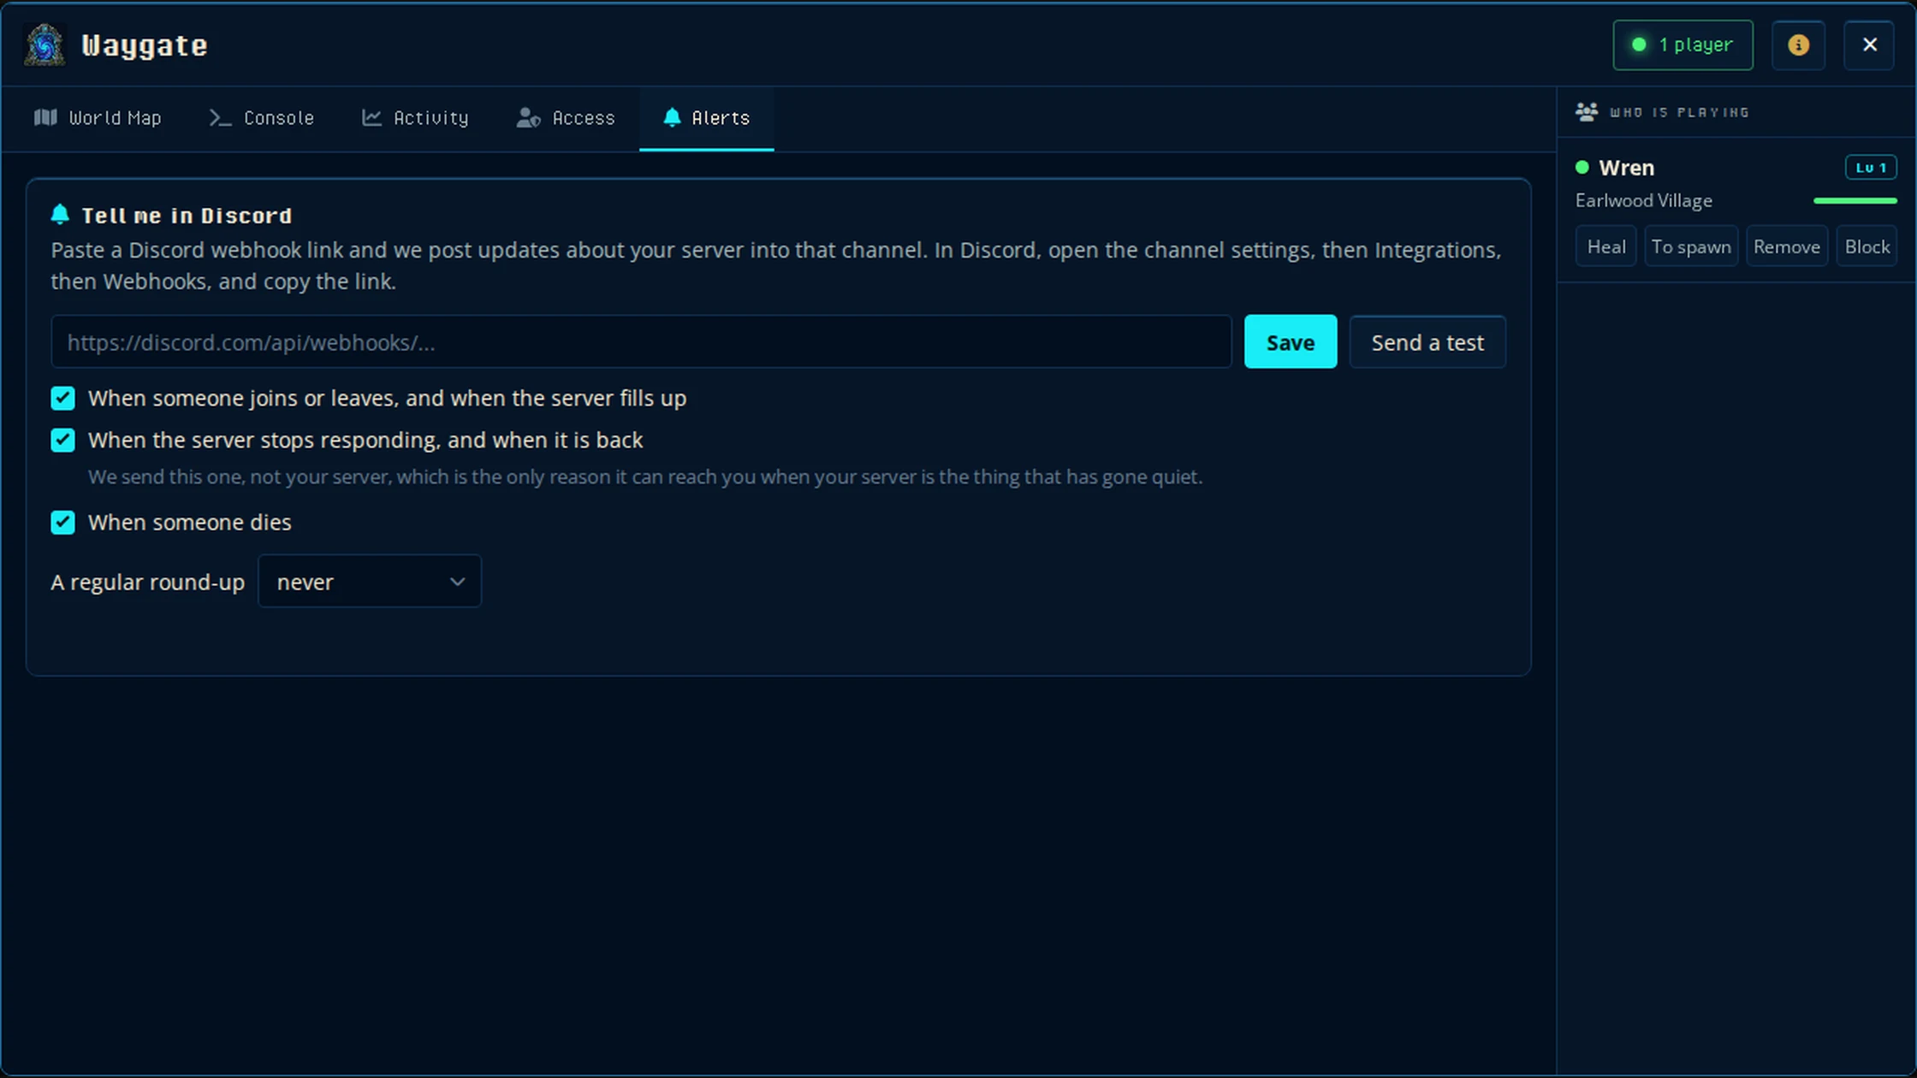The width and height of the screenshot is (1917, 1078).
Task: Click the Waygate portal logo icon
Action: click(45, 44)
